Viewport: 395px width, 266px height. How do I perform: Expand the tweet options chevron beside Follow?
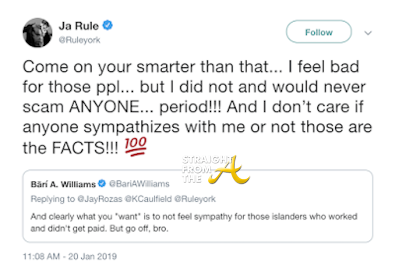368,32
